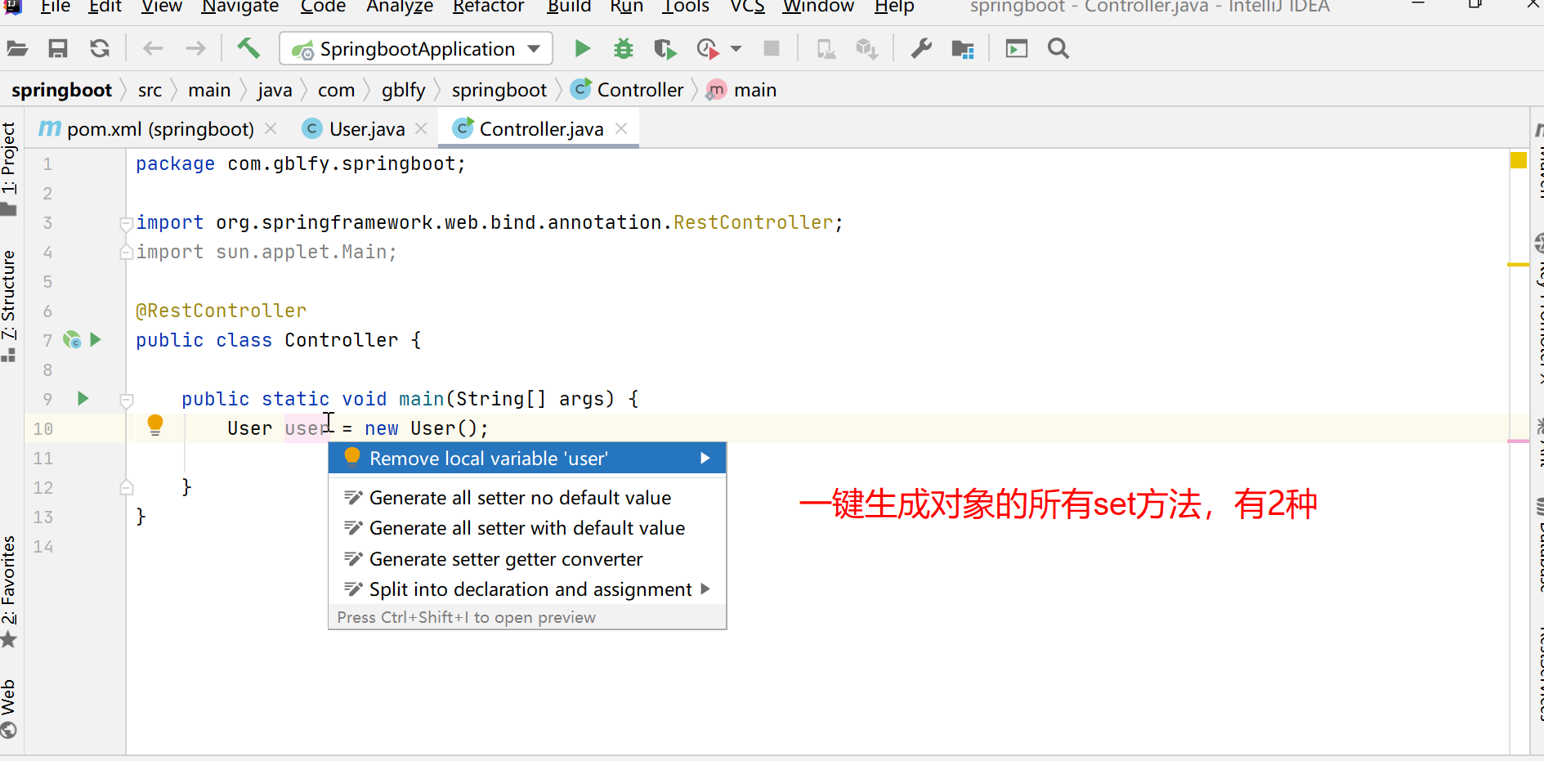
Task: Collapse main method fold marker on line 9
Action: 126,400
